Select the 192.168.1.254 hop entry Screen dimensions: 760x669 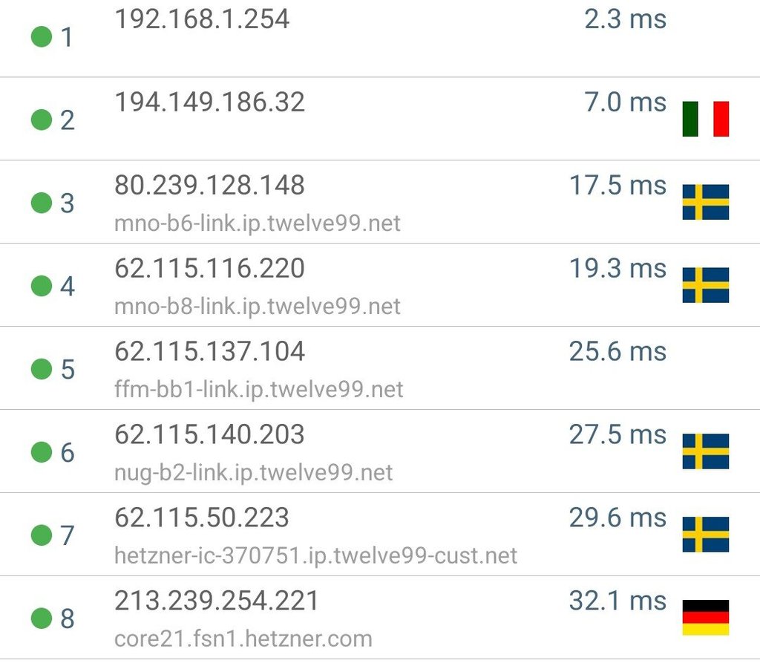pyautogui.click(x=380, y=37)
